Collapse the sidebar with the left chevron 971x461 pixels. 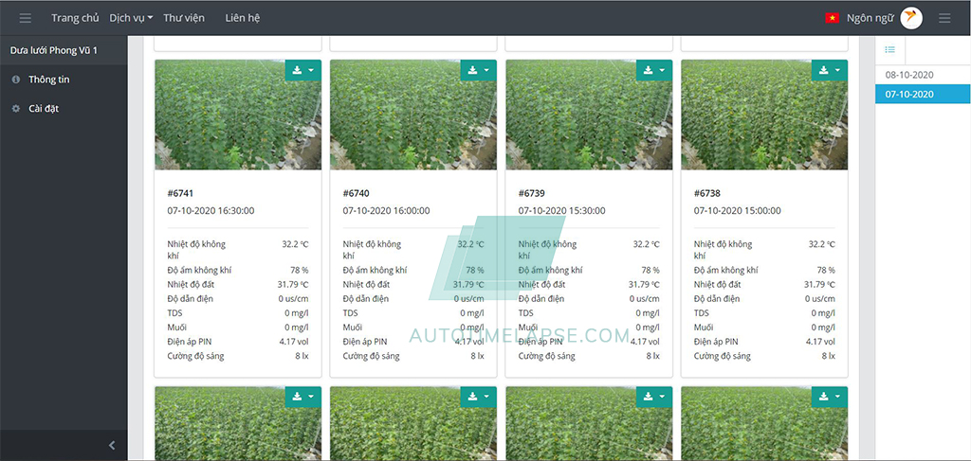pyautogui.click(x=112, y=445)
